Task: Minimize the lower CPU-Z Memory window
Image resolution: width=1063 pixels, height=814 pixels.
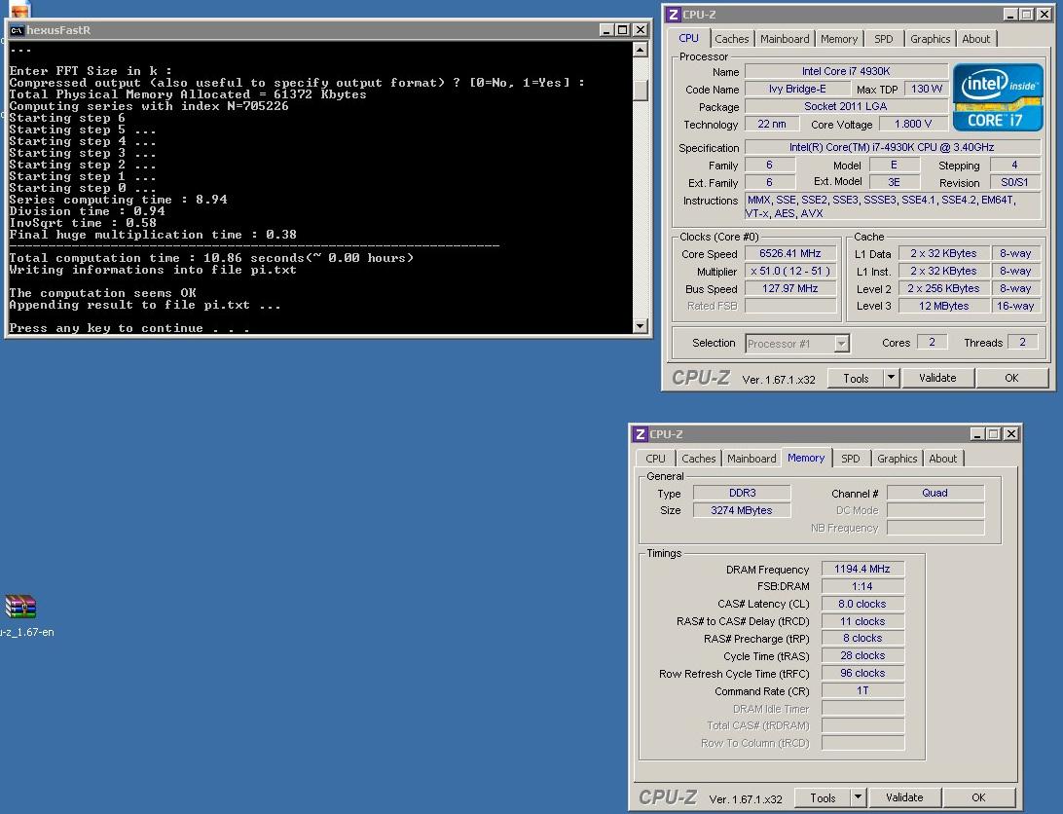Action: coord(977,434)
